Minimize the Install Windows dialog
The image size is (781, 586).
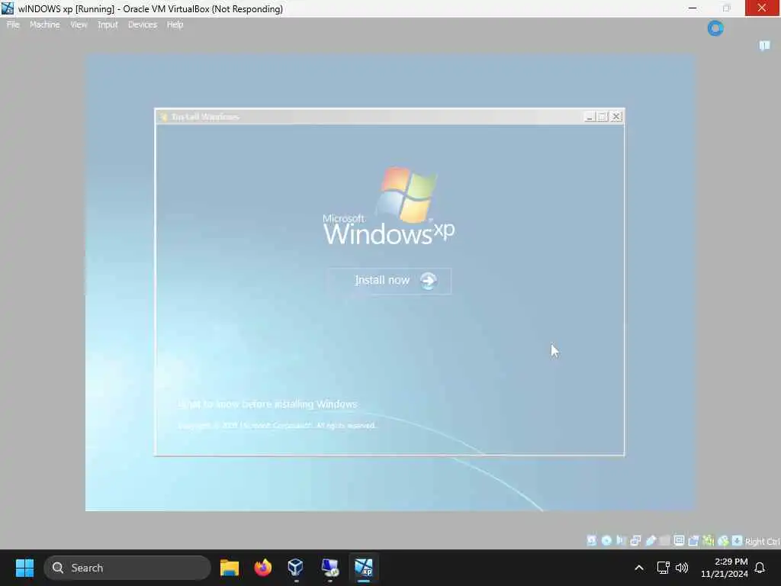590,117
